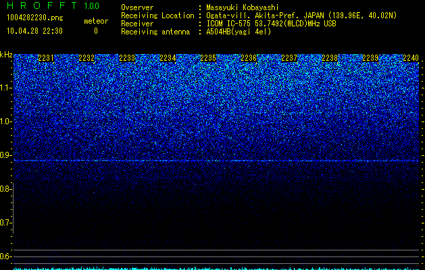Click the HROFFT 1.0.0 title text
Screen dimensions: 425x270
pyautogui.click(x=53, y=5)
